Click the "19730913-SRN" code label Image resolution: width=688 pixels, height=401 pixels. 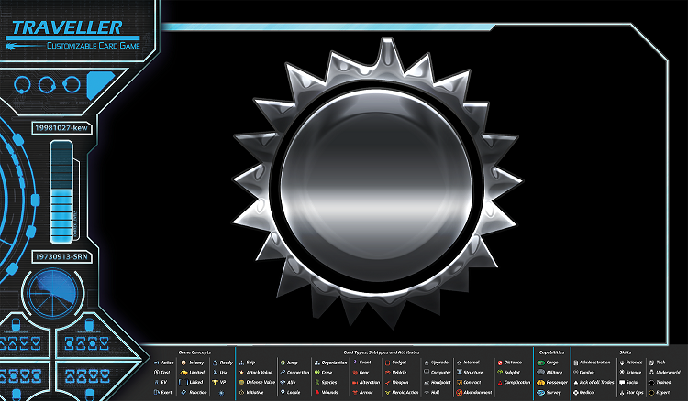tap(61, 256)
